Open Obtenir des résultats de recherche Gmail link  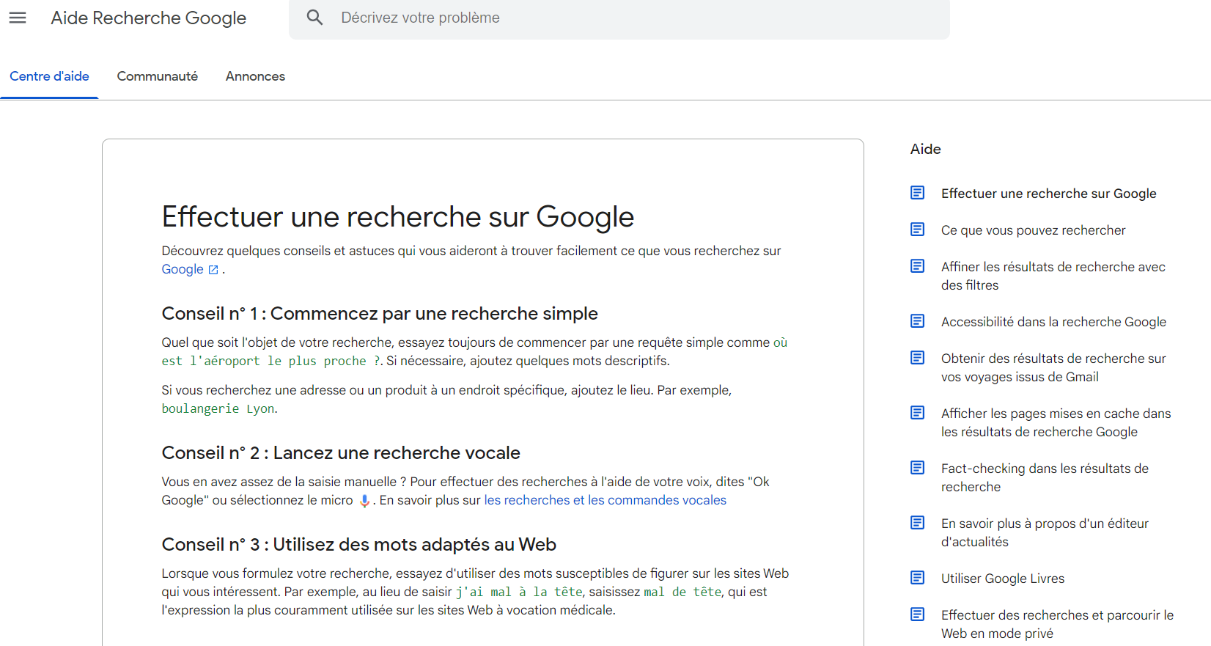point(1053,367)
